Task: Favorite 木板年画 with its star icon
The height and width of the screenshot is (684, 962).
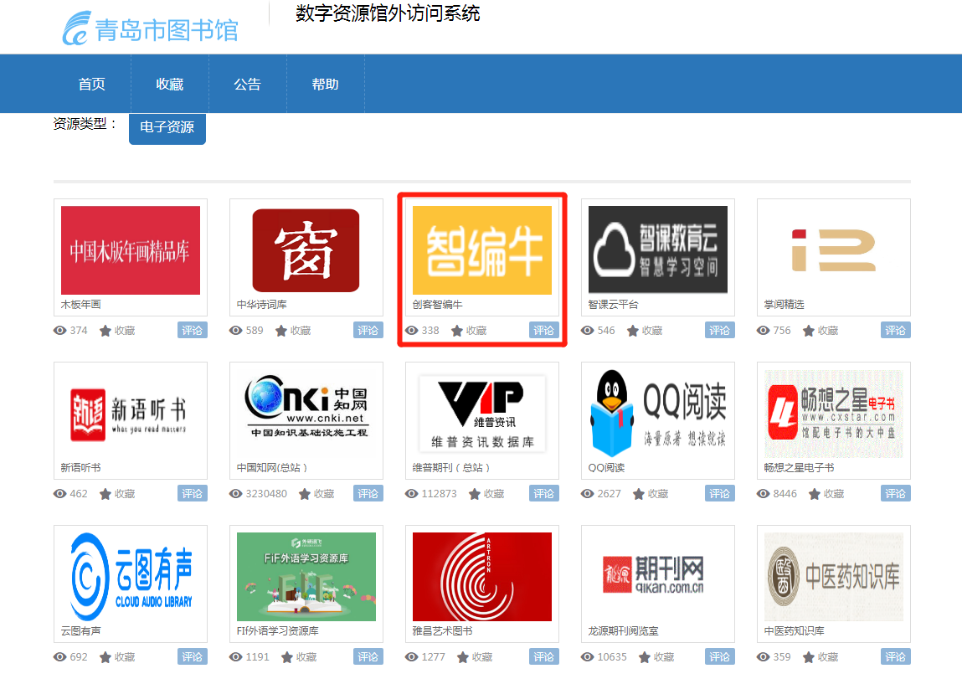Action: pos(105,331)
